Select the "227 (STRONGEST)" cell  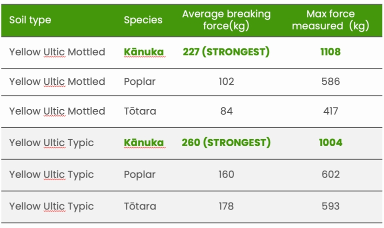point(226,52)
